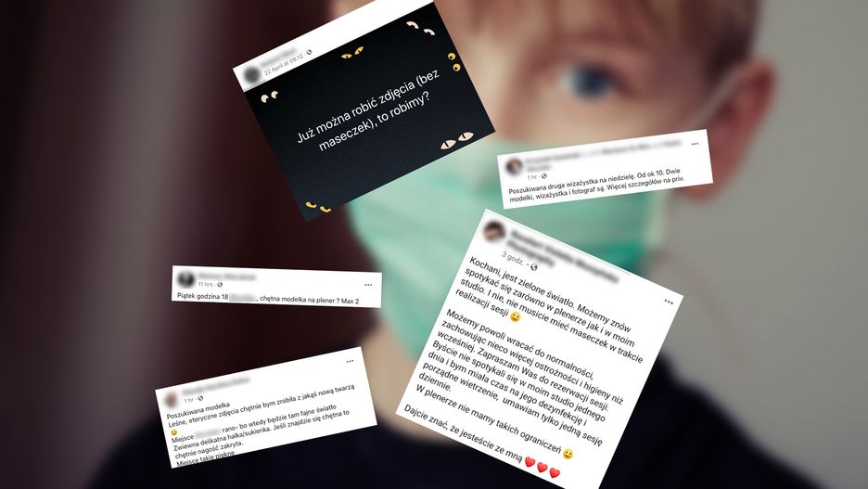Click globe icon next to "22 April at 09:12"

pos(309,52)
